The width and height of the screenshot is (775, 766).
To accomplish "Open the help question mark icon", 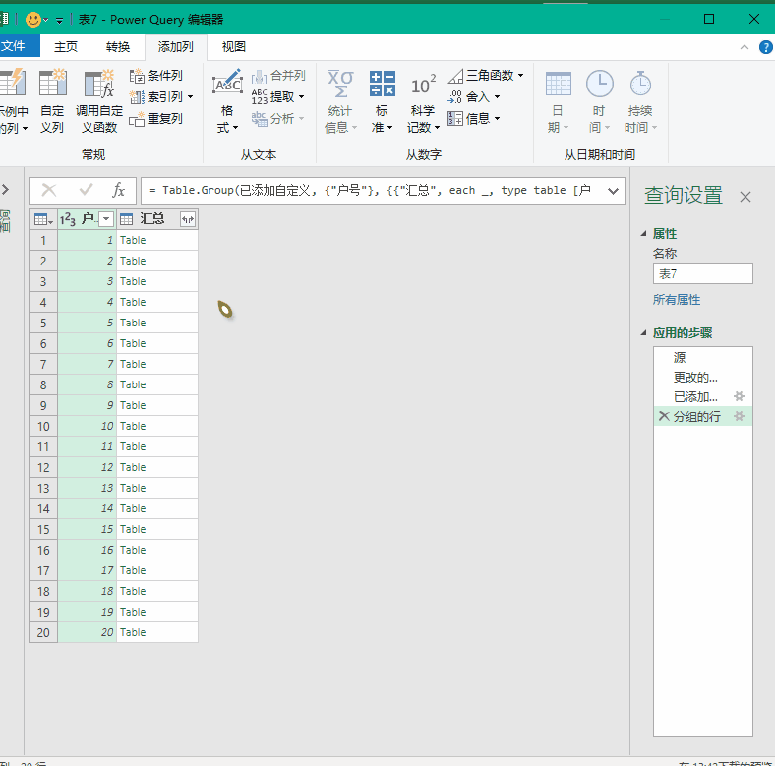I will (765, 47).
